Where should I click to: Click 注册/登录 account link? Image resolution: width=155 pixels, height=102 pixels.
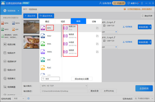(105, 3)
